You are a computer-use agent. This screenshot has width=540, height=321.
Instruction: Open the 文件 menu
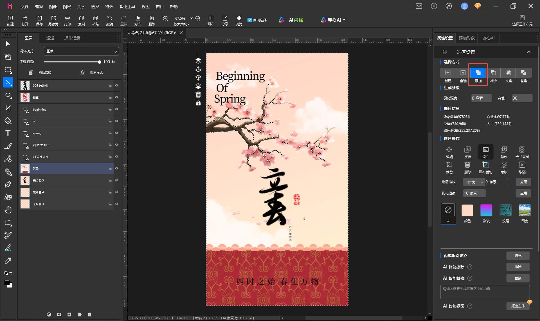coord(25,6)
